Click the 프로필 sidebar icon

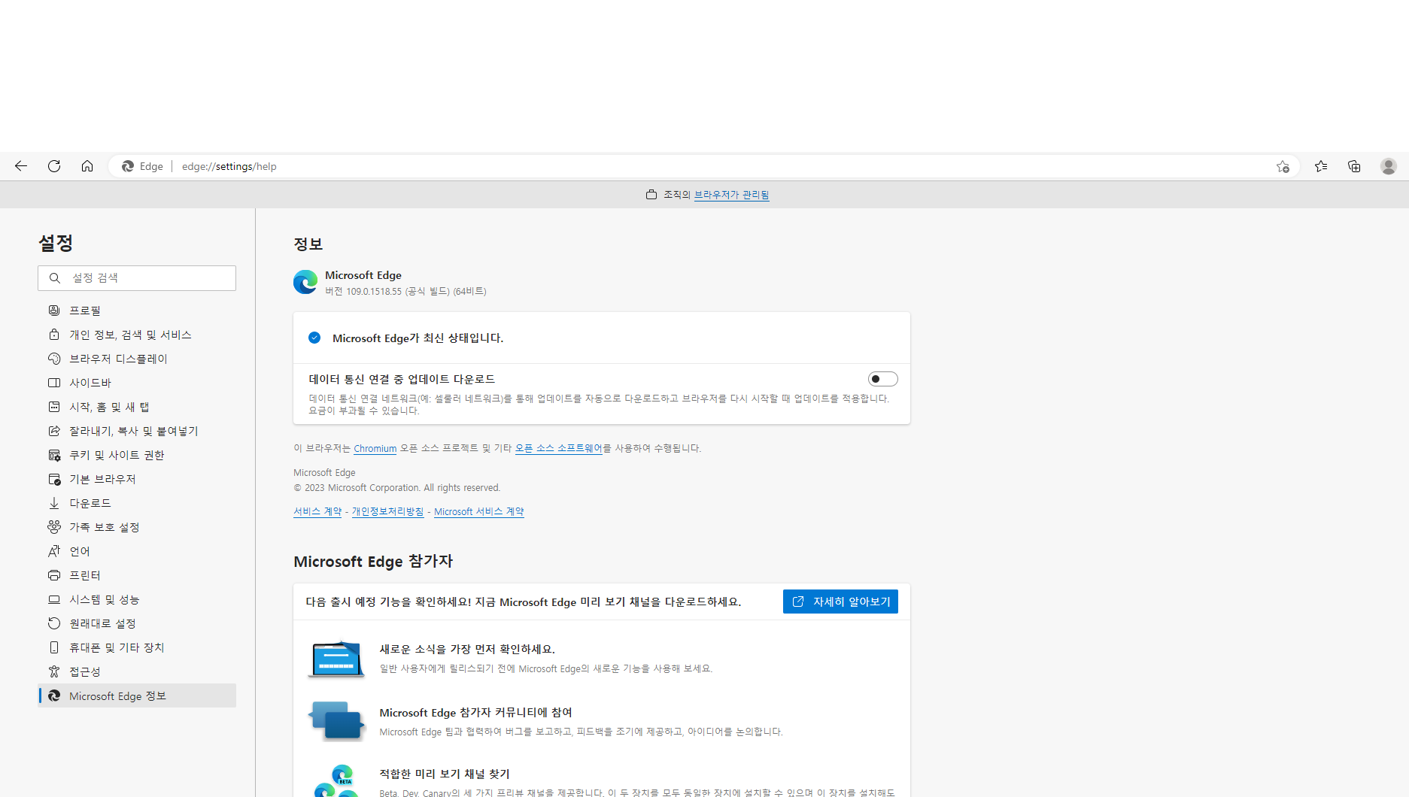coord(54,311)
